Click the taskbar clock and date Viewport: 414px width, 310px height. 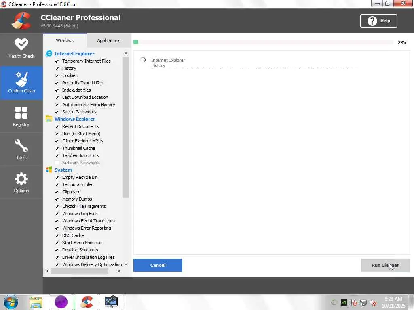click(394, 302)
